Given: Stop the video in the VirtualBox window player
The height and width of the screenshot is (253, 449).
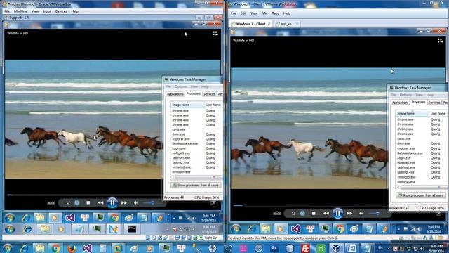Looking at the screenshot, I should click(88, 203).
